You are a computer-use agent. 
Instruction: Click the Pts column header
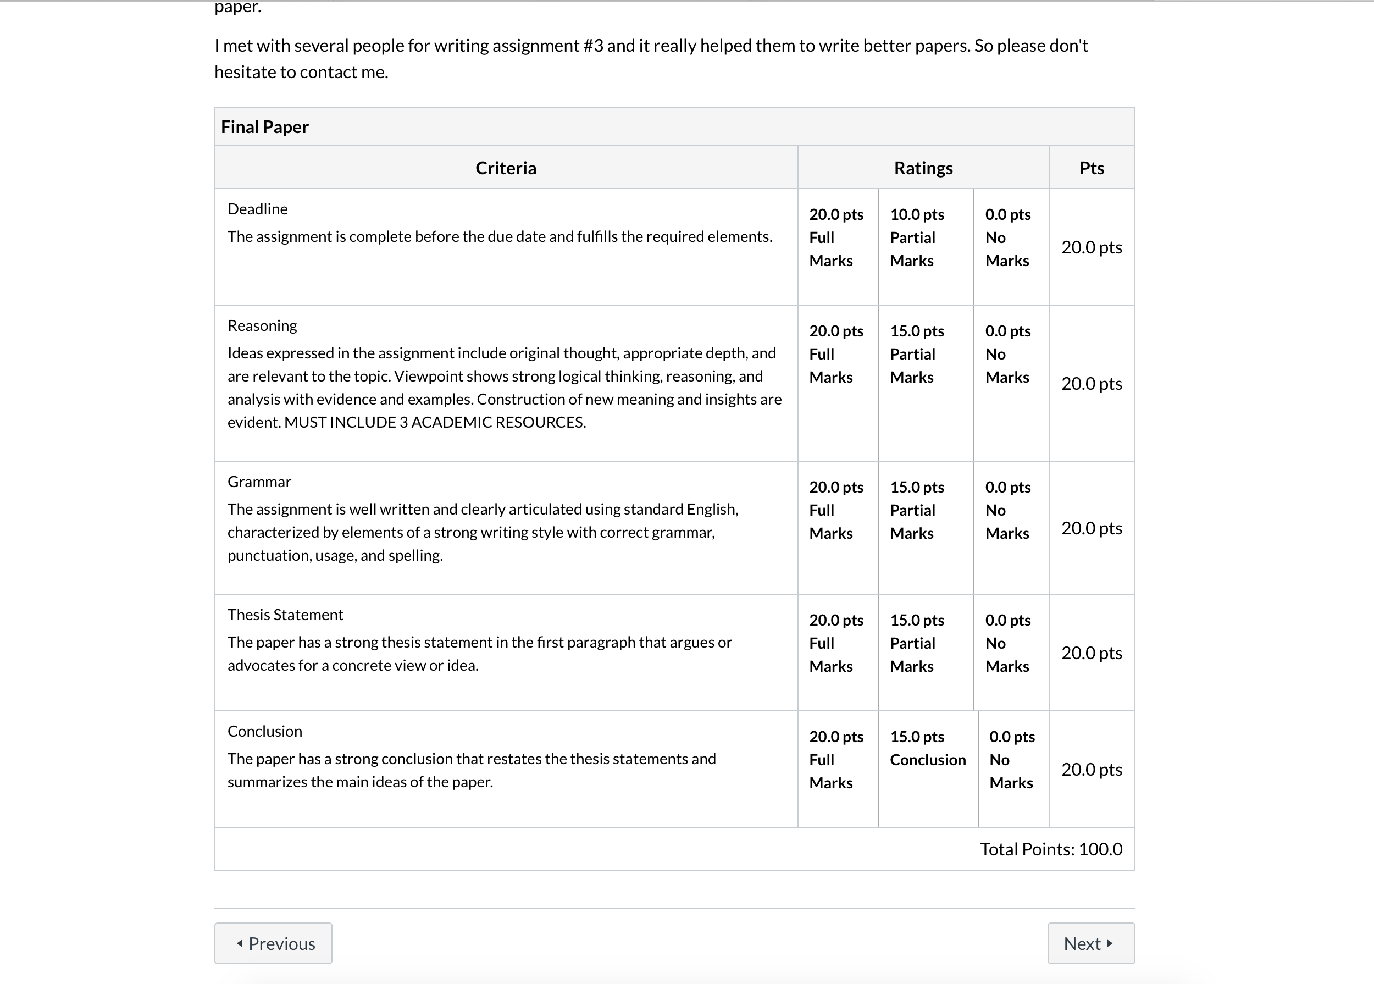(x=1092, y=168)
